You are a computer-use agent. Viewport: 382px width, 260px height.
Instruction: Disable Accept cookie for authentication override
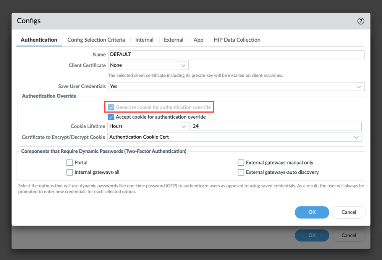point(110,117)
